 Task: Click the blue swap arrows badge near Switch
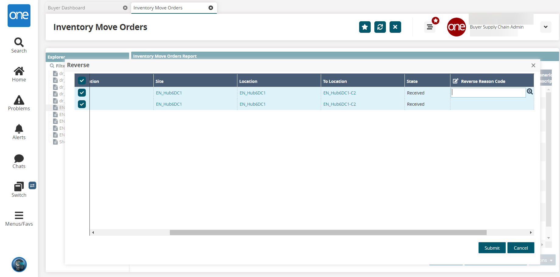coord(32,185)
